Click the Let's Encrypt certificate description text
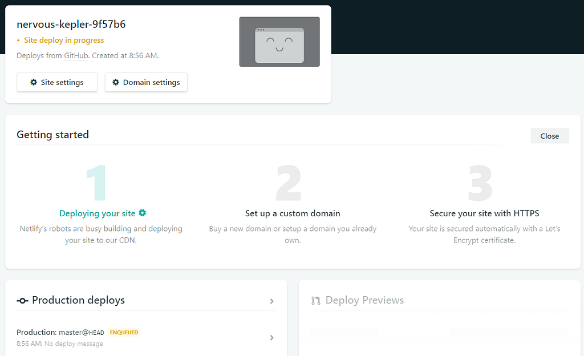 point(484,234)
